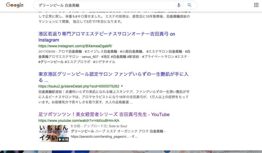Click the Google logo

pyautogui.click(x=15, y=5)
